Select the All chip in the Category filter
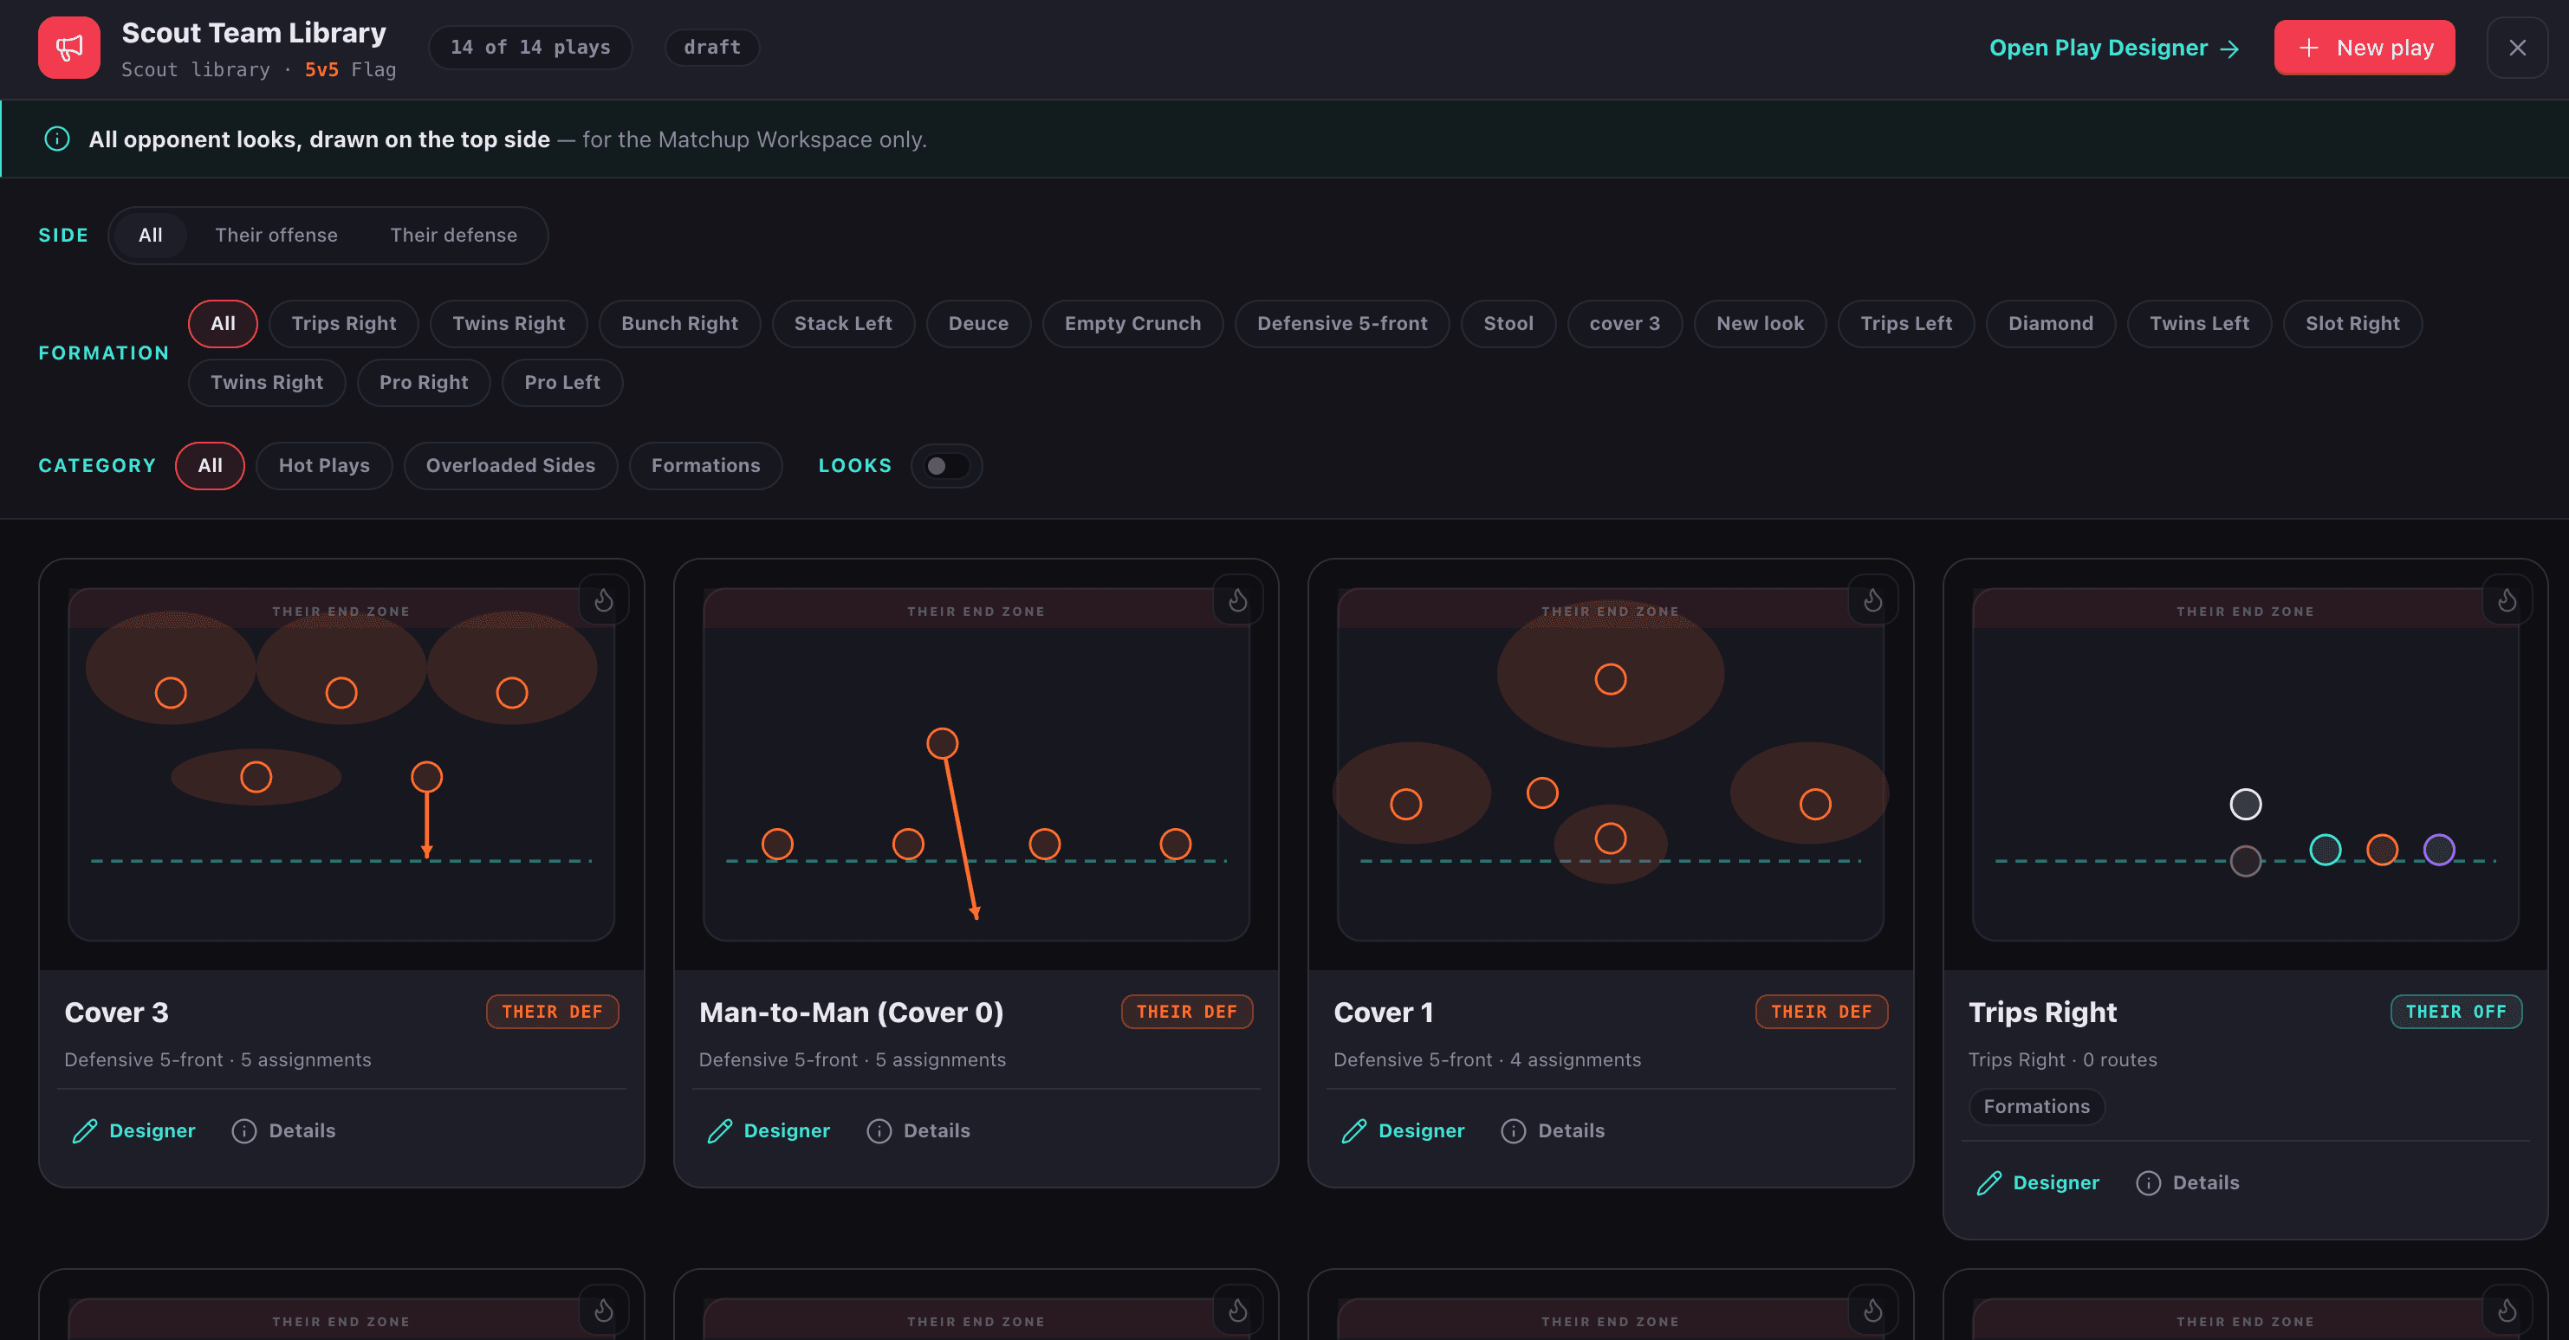Image resolution: width=2569 pixels, height=1340 pixels. (x=211, y=466)
